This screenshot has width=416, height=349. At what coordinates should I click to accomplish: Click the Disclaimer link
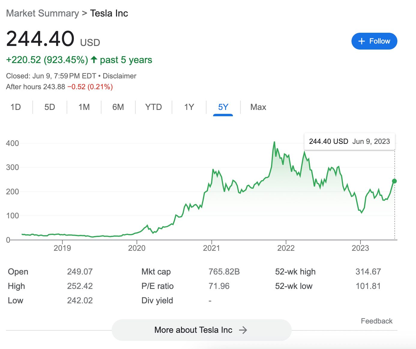coord(119,76)
